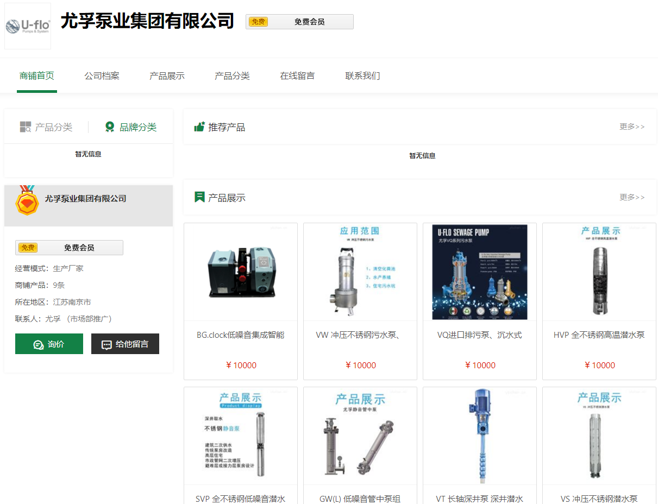
Task: Open the 联系我们 tab
Action: coord(362,75)
